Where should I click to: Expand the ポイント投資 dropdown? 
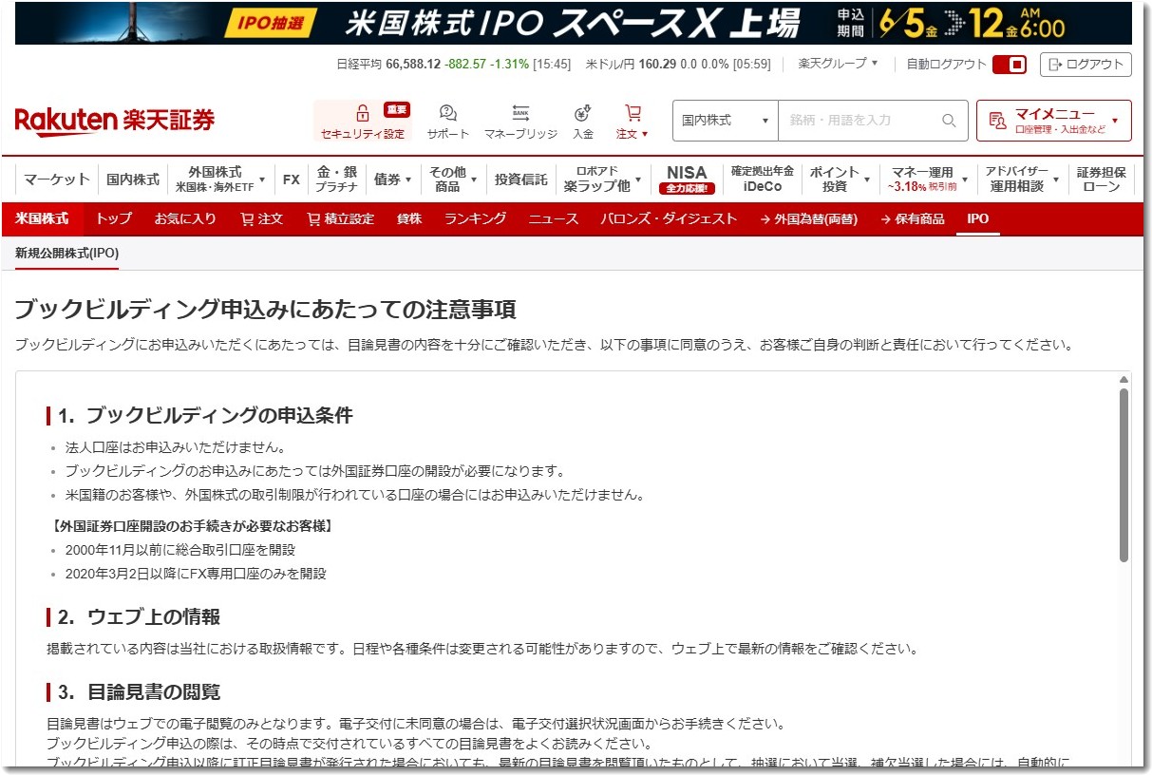coord(866,179)
